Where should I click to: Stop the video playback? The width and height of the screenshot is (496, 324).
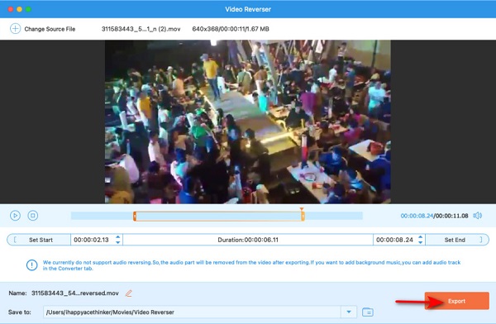[x=33, y=216]
